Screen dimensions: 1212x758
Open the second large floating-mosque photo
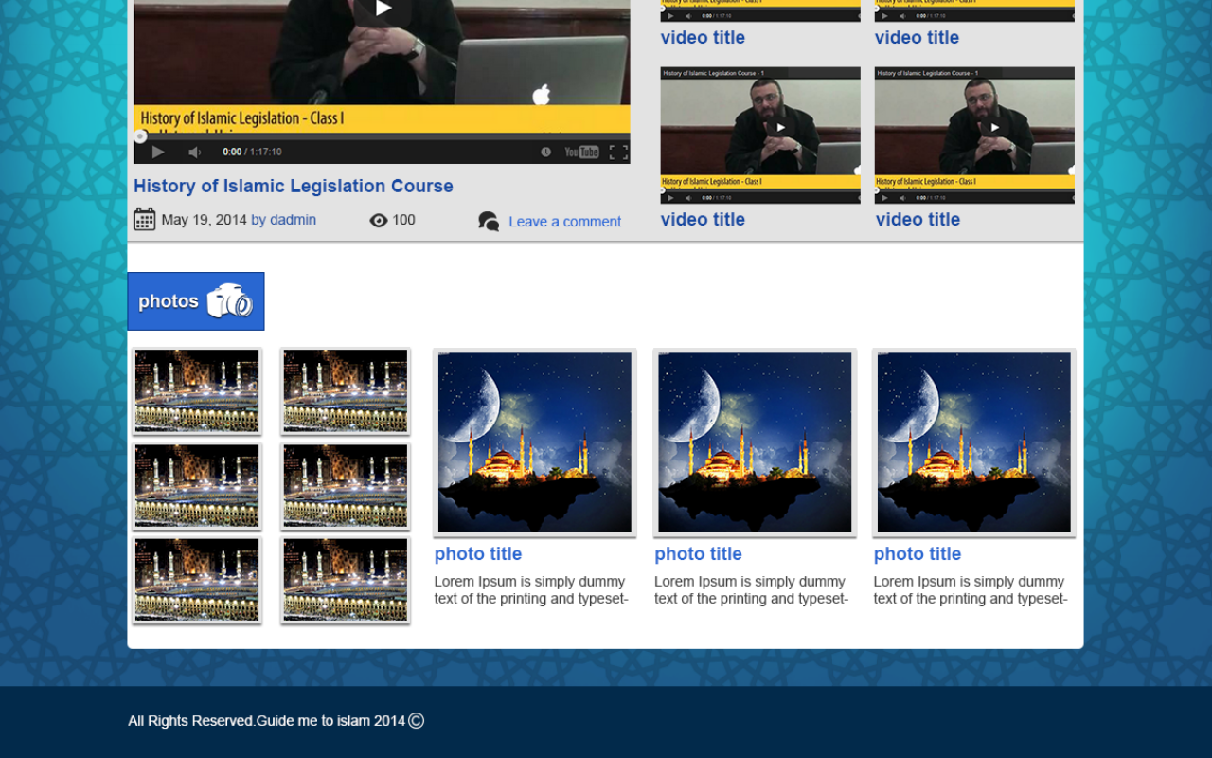tap(755, 442)
